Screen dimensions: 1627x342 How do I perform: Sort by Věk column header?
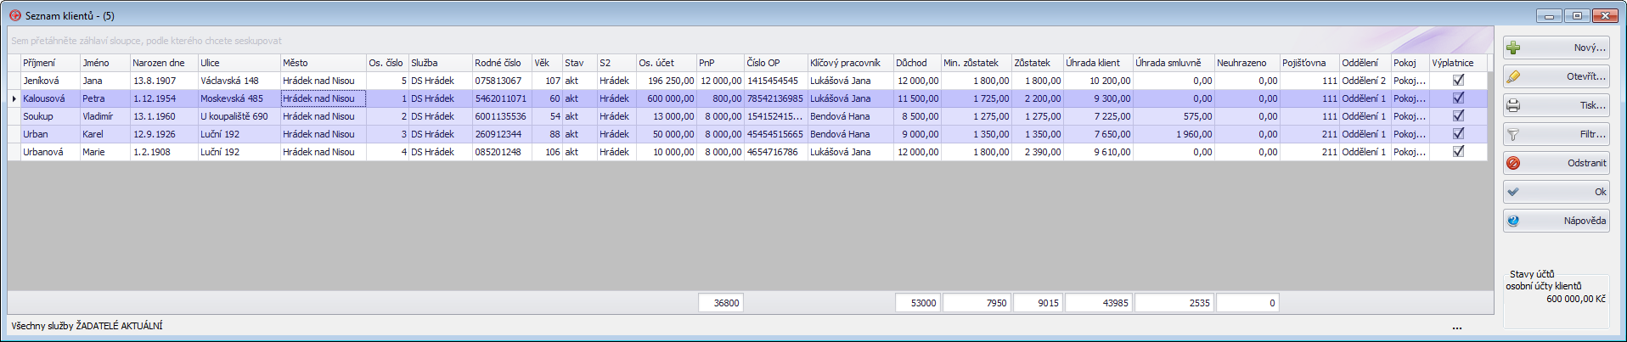tap(547, 63)
